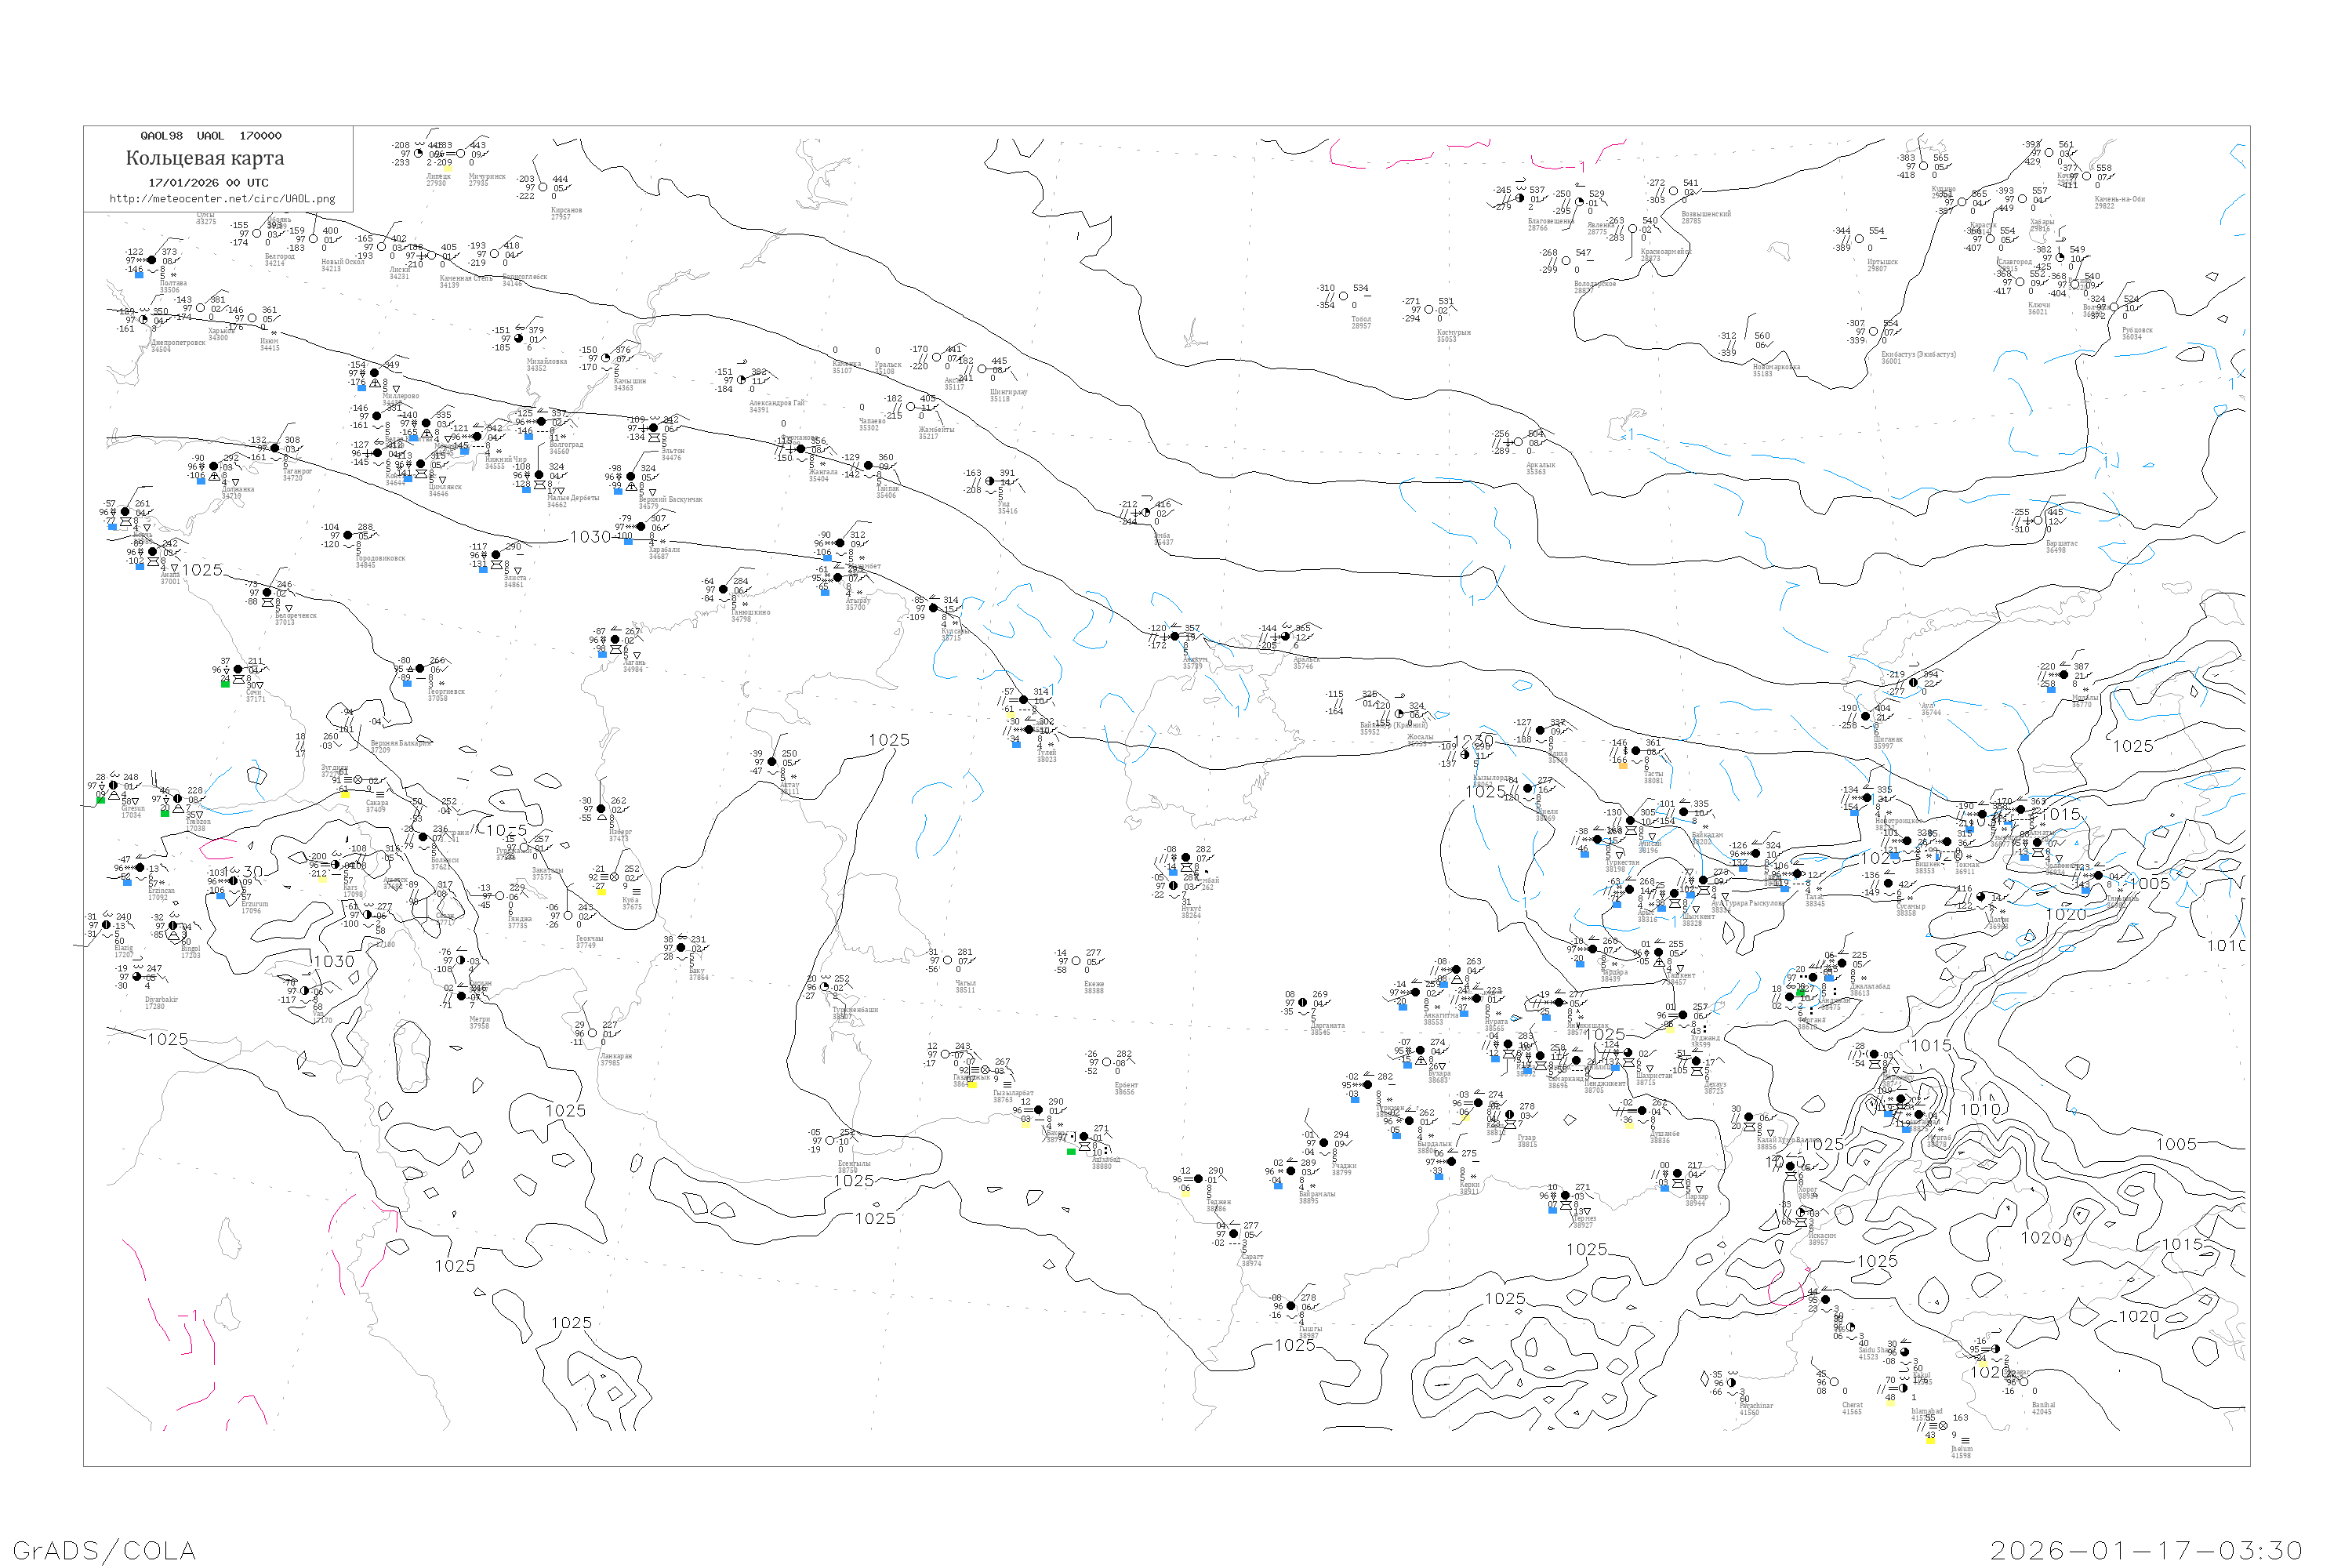Click the Parachinar half-filled station symbol
Screen dimensions: 2352x1568
tap(1732, 1383)
